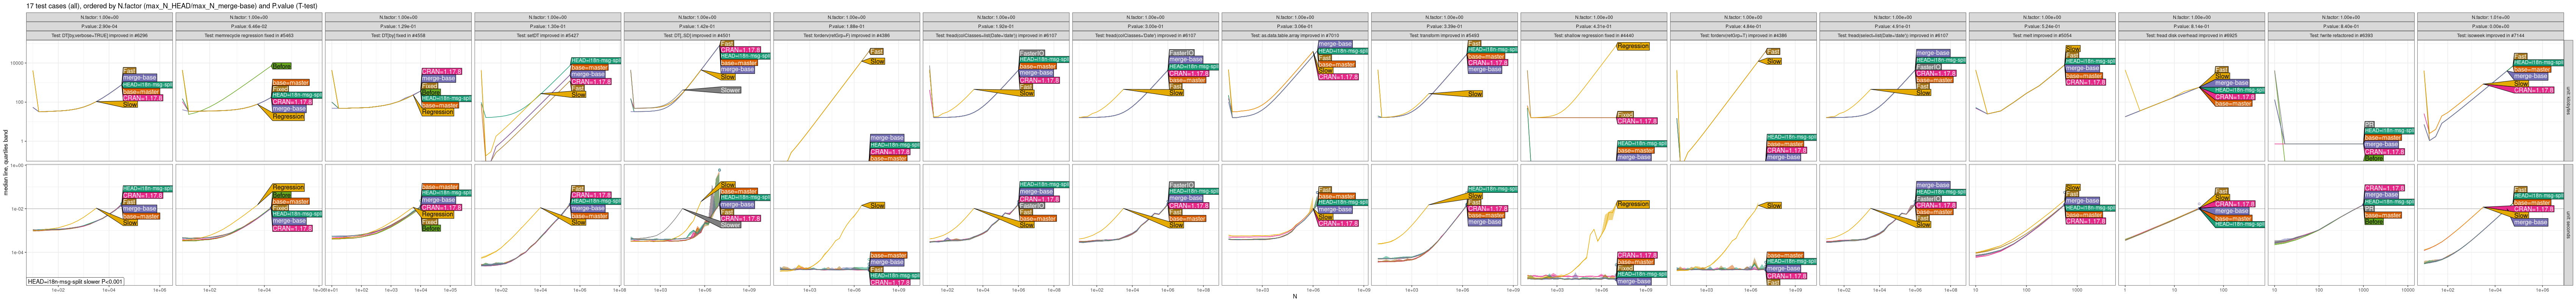Click the green 'Before' label in memrecycle kilobytes panel
2576x303 pixels.
pos(281,67)
